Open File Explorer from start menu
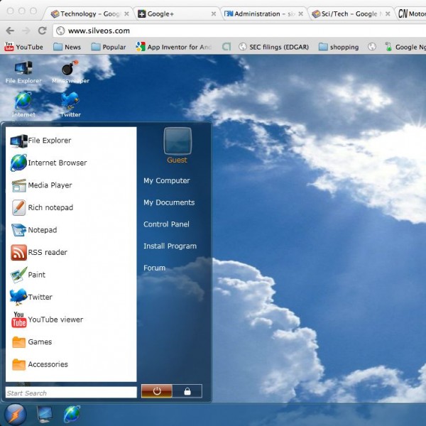 (48, 141)
